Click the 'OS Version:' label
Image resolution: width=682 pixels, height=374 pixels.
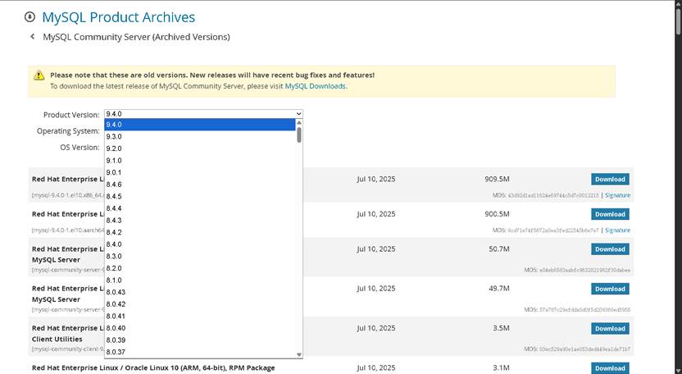(x=80, y=148)
